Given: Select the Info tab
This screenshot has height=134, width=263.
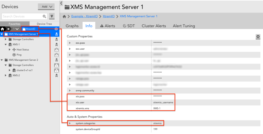Looking at the screenshot, I should tap(89, 26).
